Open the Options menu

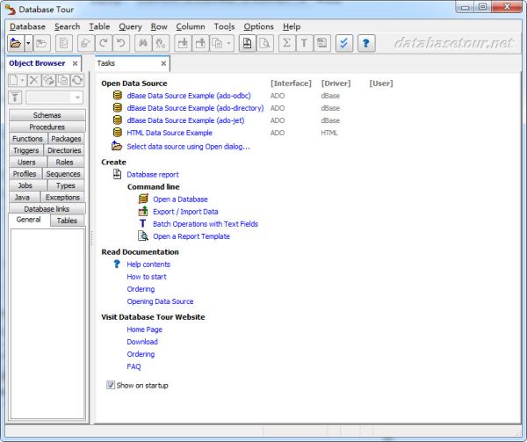click(258, 26)
